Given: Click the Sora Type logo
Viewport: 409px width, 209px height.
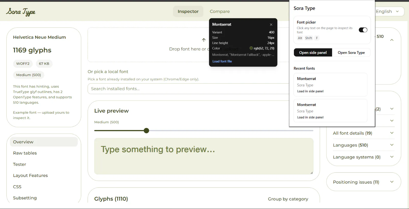Looking at the screenshot, I should (x=21, y=11).
